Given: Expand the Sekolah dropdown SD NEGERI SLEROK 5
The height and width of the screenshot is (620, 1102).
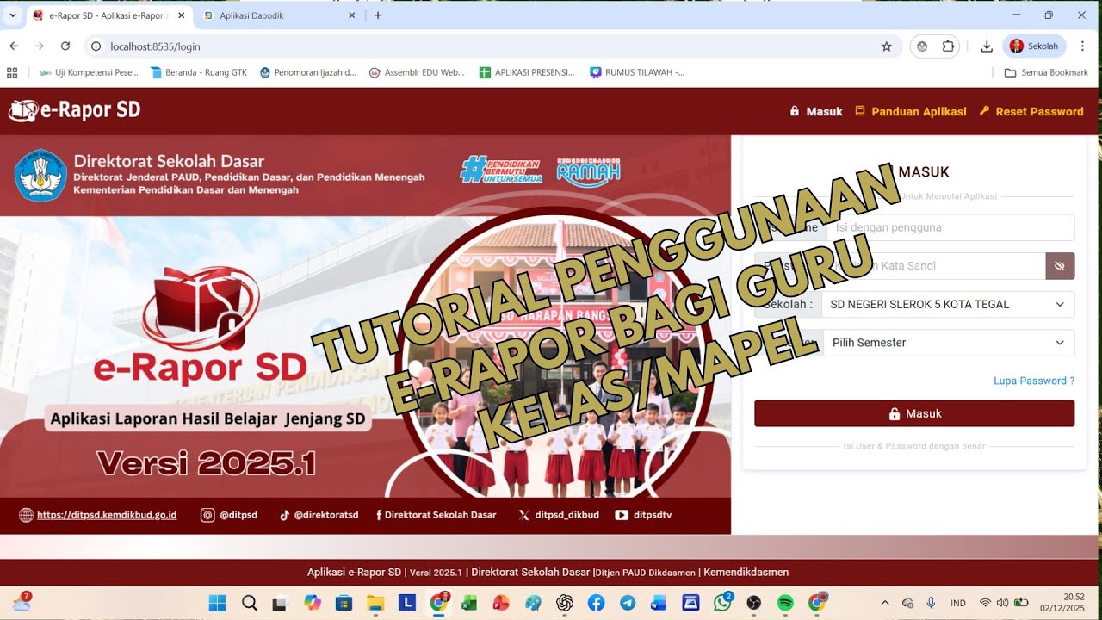Looking at the screenshot, I should click(x=948, y=304).
